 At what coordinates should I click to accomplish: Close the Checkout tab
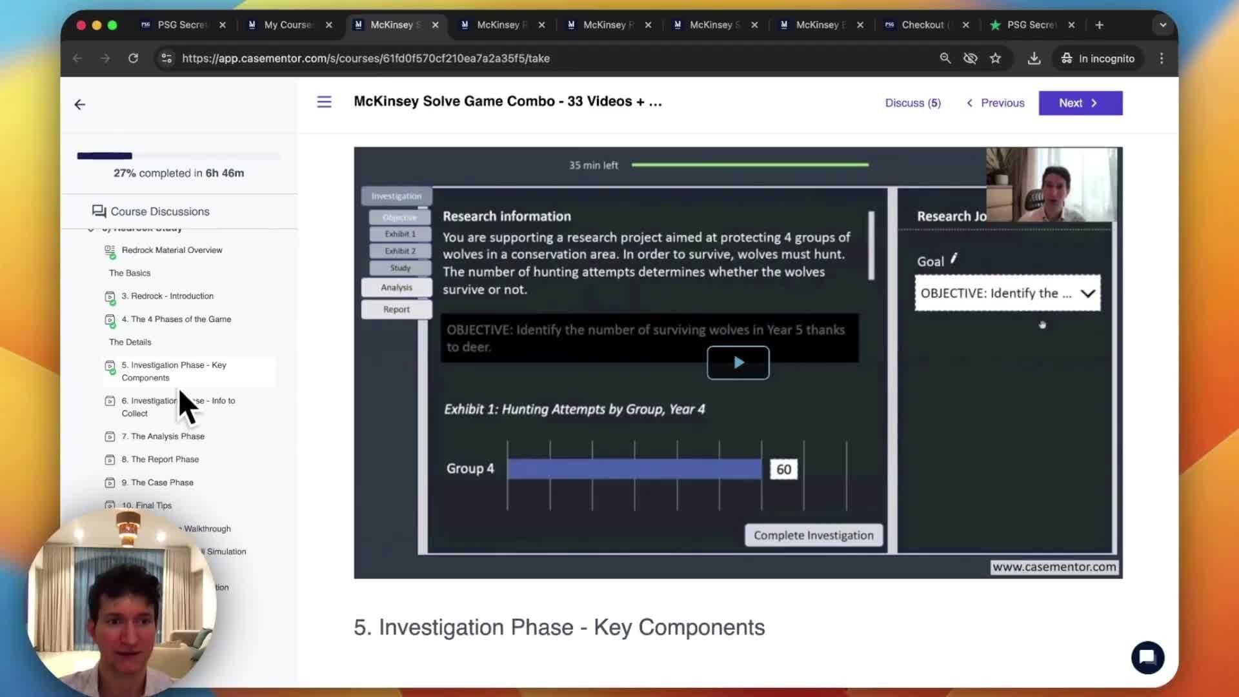click(965, 25)
